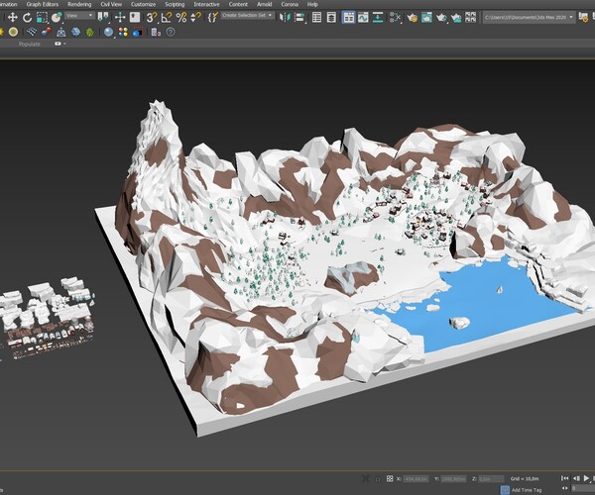Open the Civil View menu
The image size is (595, 495).
point(111,5)
